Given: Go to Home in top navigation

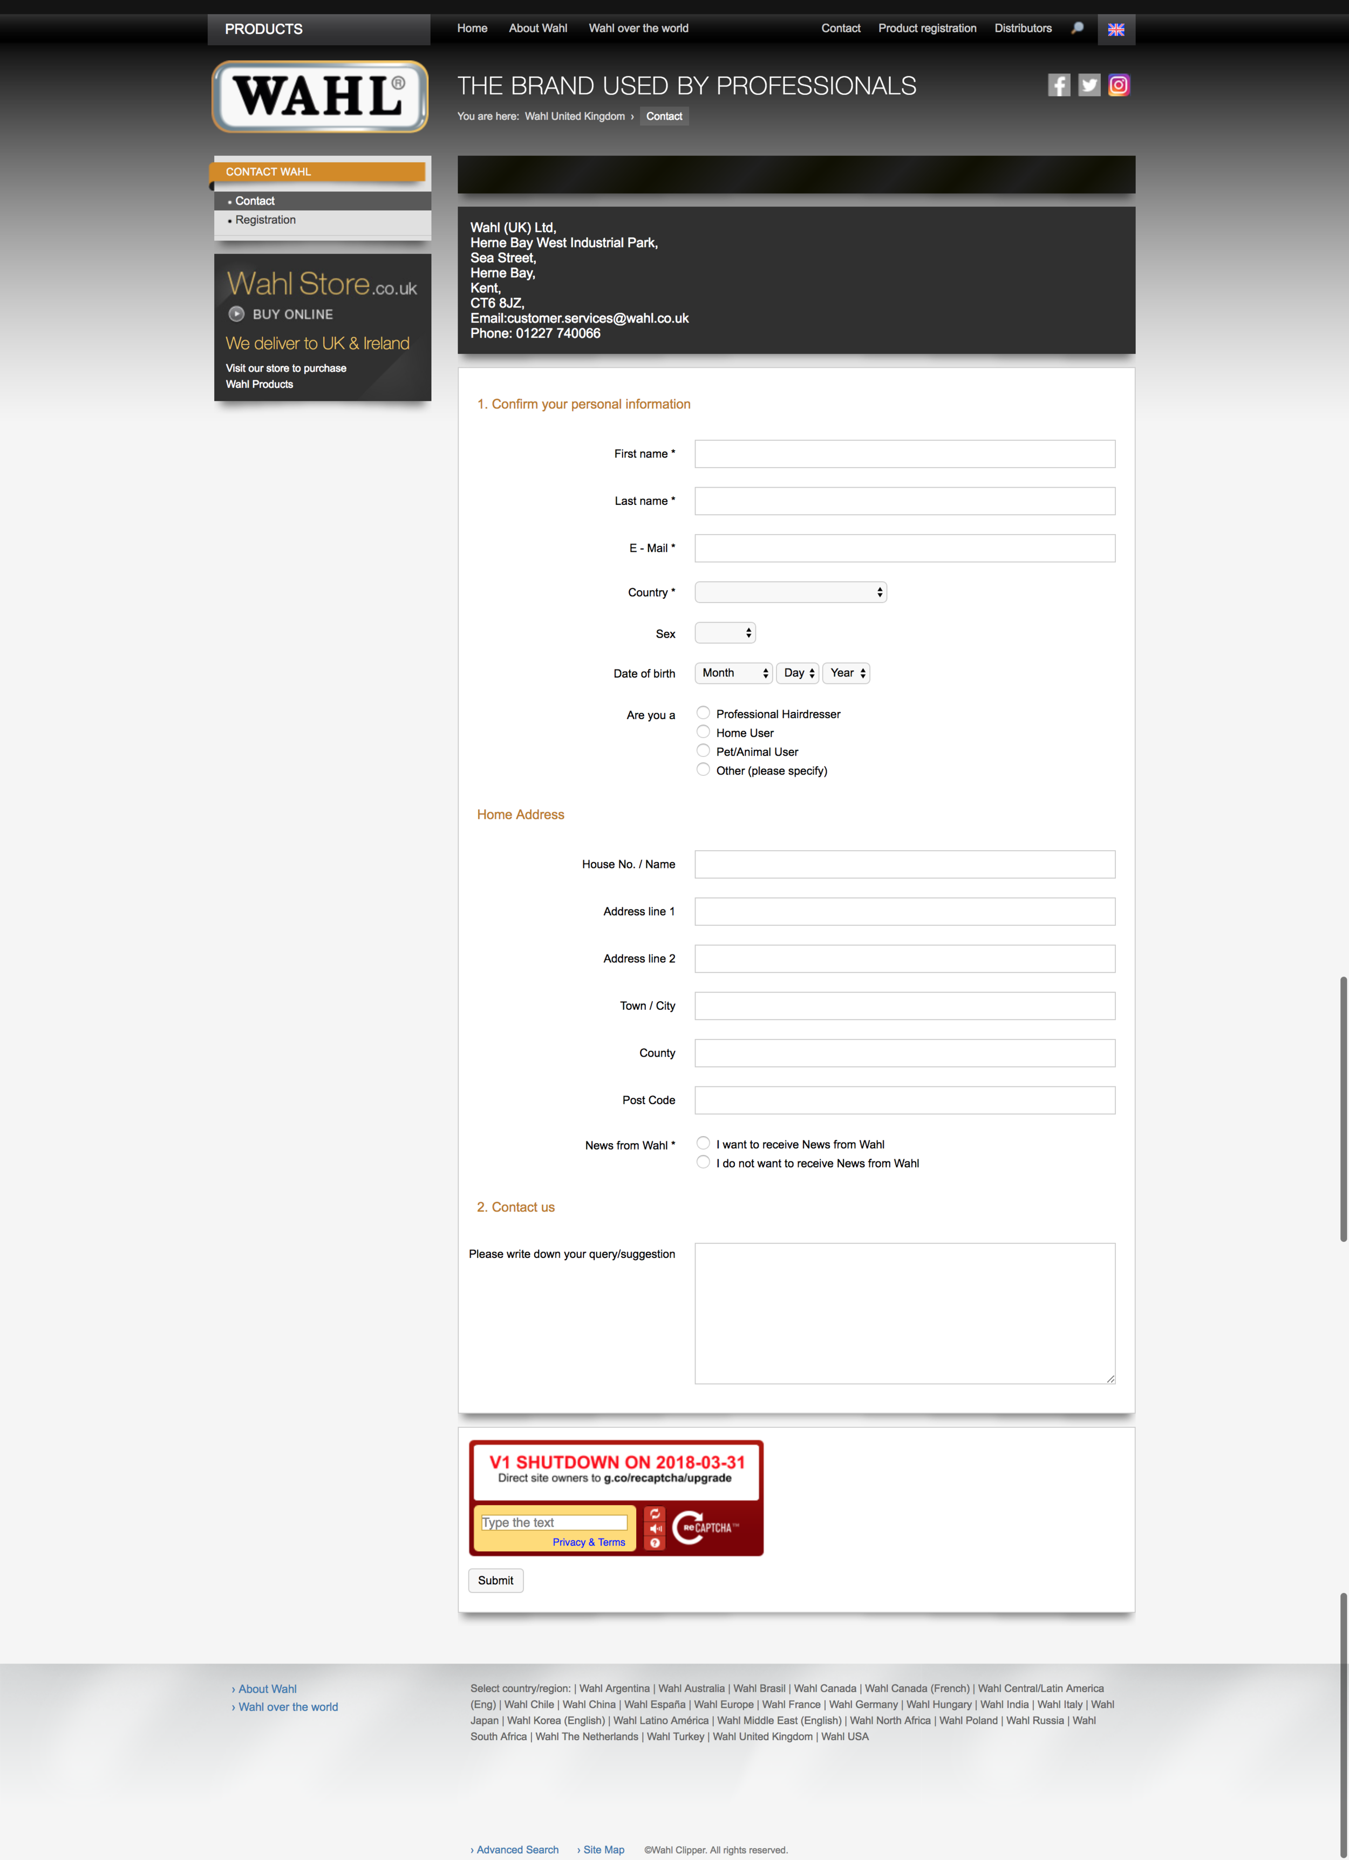Looking at the screenshot, I should click(x=472, y=28).
